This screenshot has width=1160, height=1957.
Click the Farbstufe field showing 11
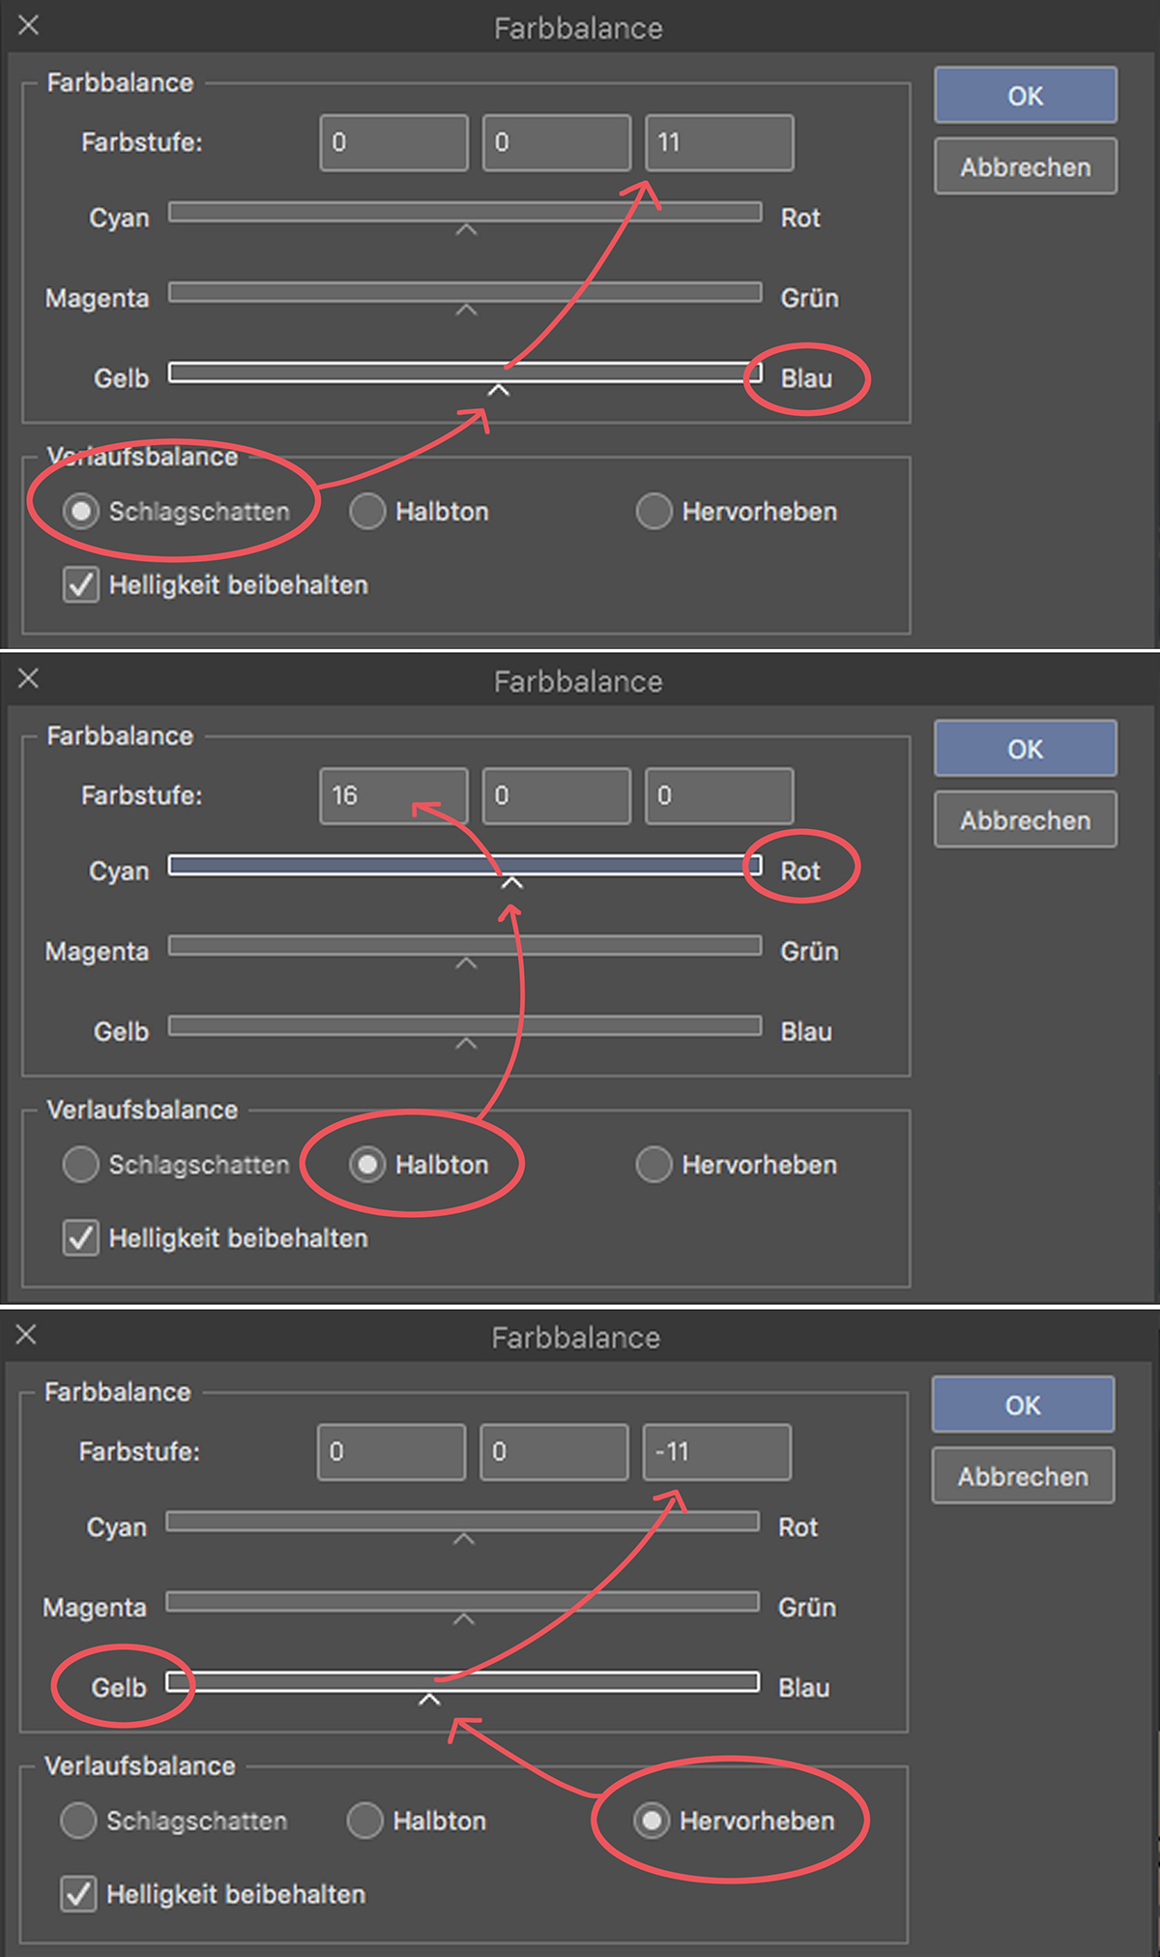719,143
